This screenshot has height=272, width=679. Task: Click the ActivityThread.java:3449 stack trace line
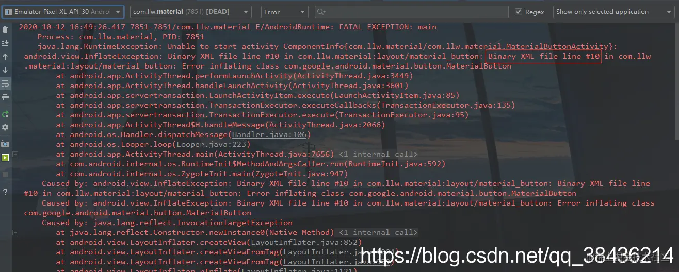[x=234, y=76]
